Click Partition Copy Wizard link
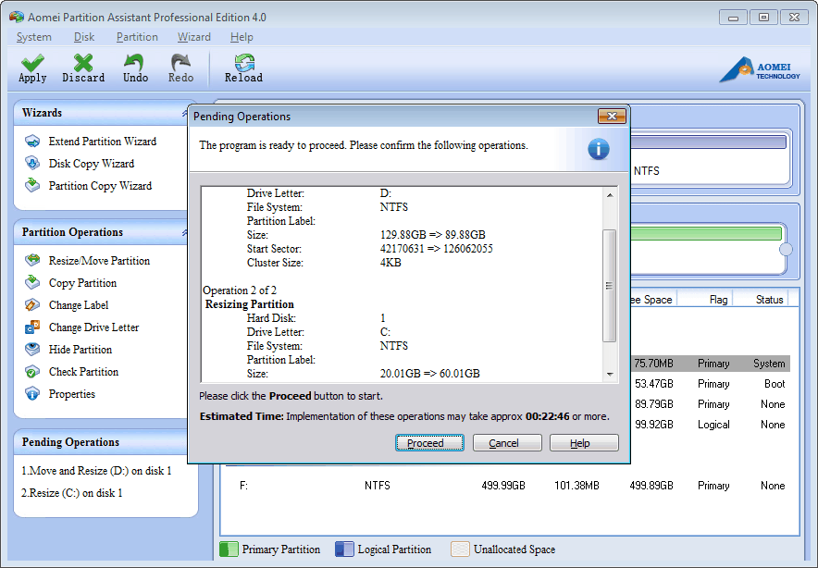 [100, 186]
